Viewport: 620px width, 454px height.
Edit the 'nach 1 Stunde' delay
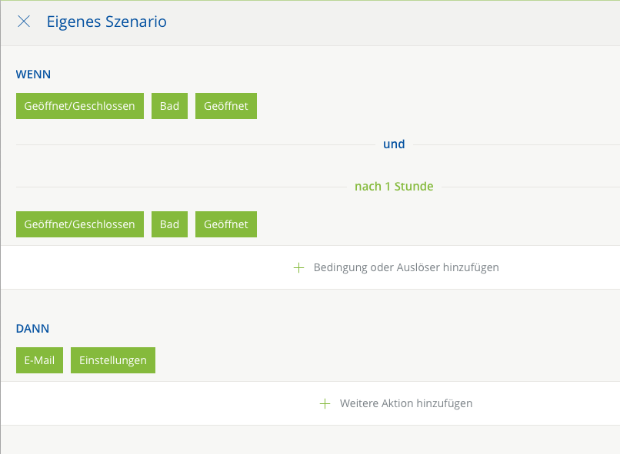394,186
